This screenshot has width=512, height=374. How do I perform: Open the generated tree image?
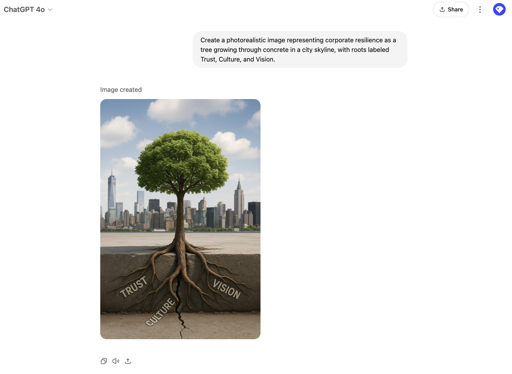[180, 219]
